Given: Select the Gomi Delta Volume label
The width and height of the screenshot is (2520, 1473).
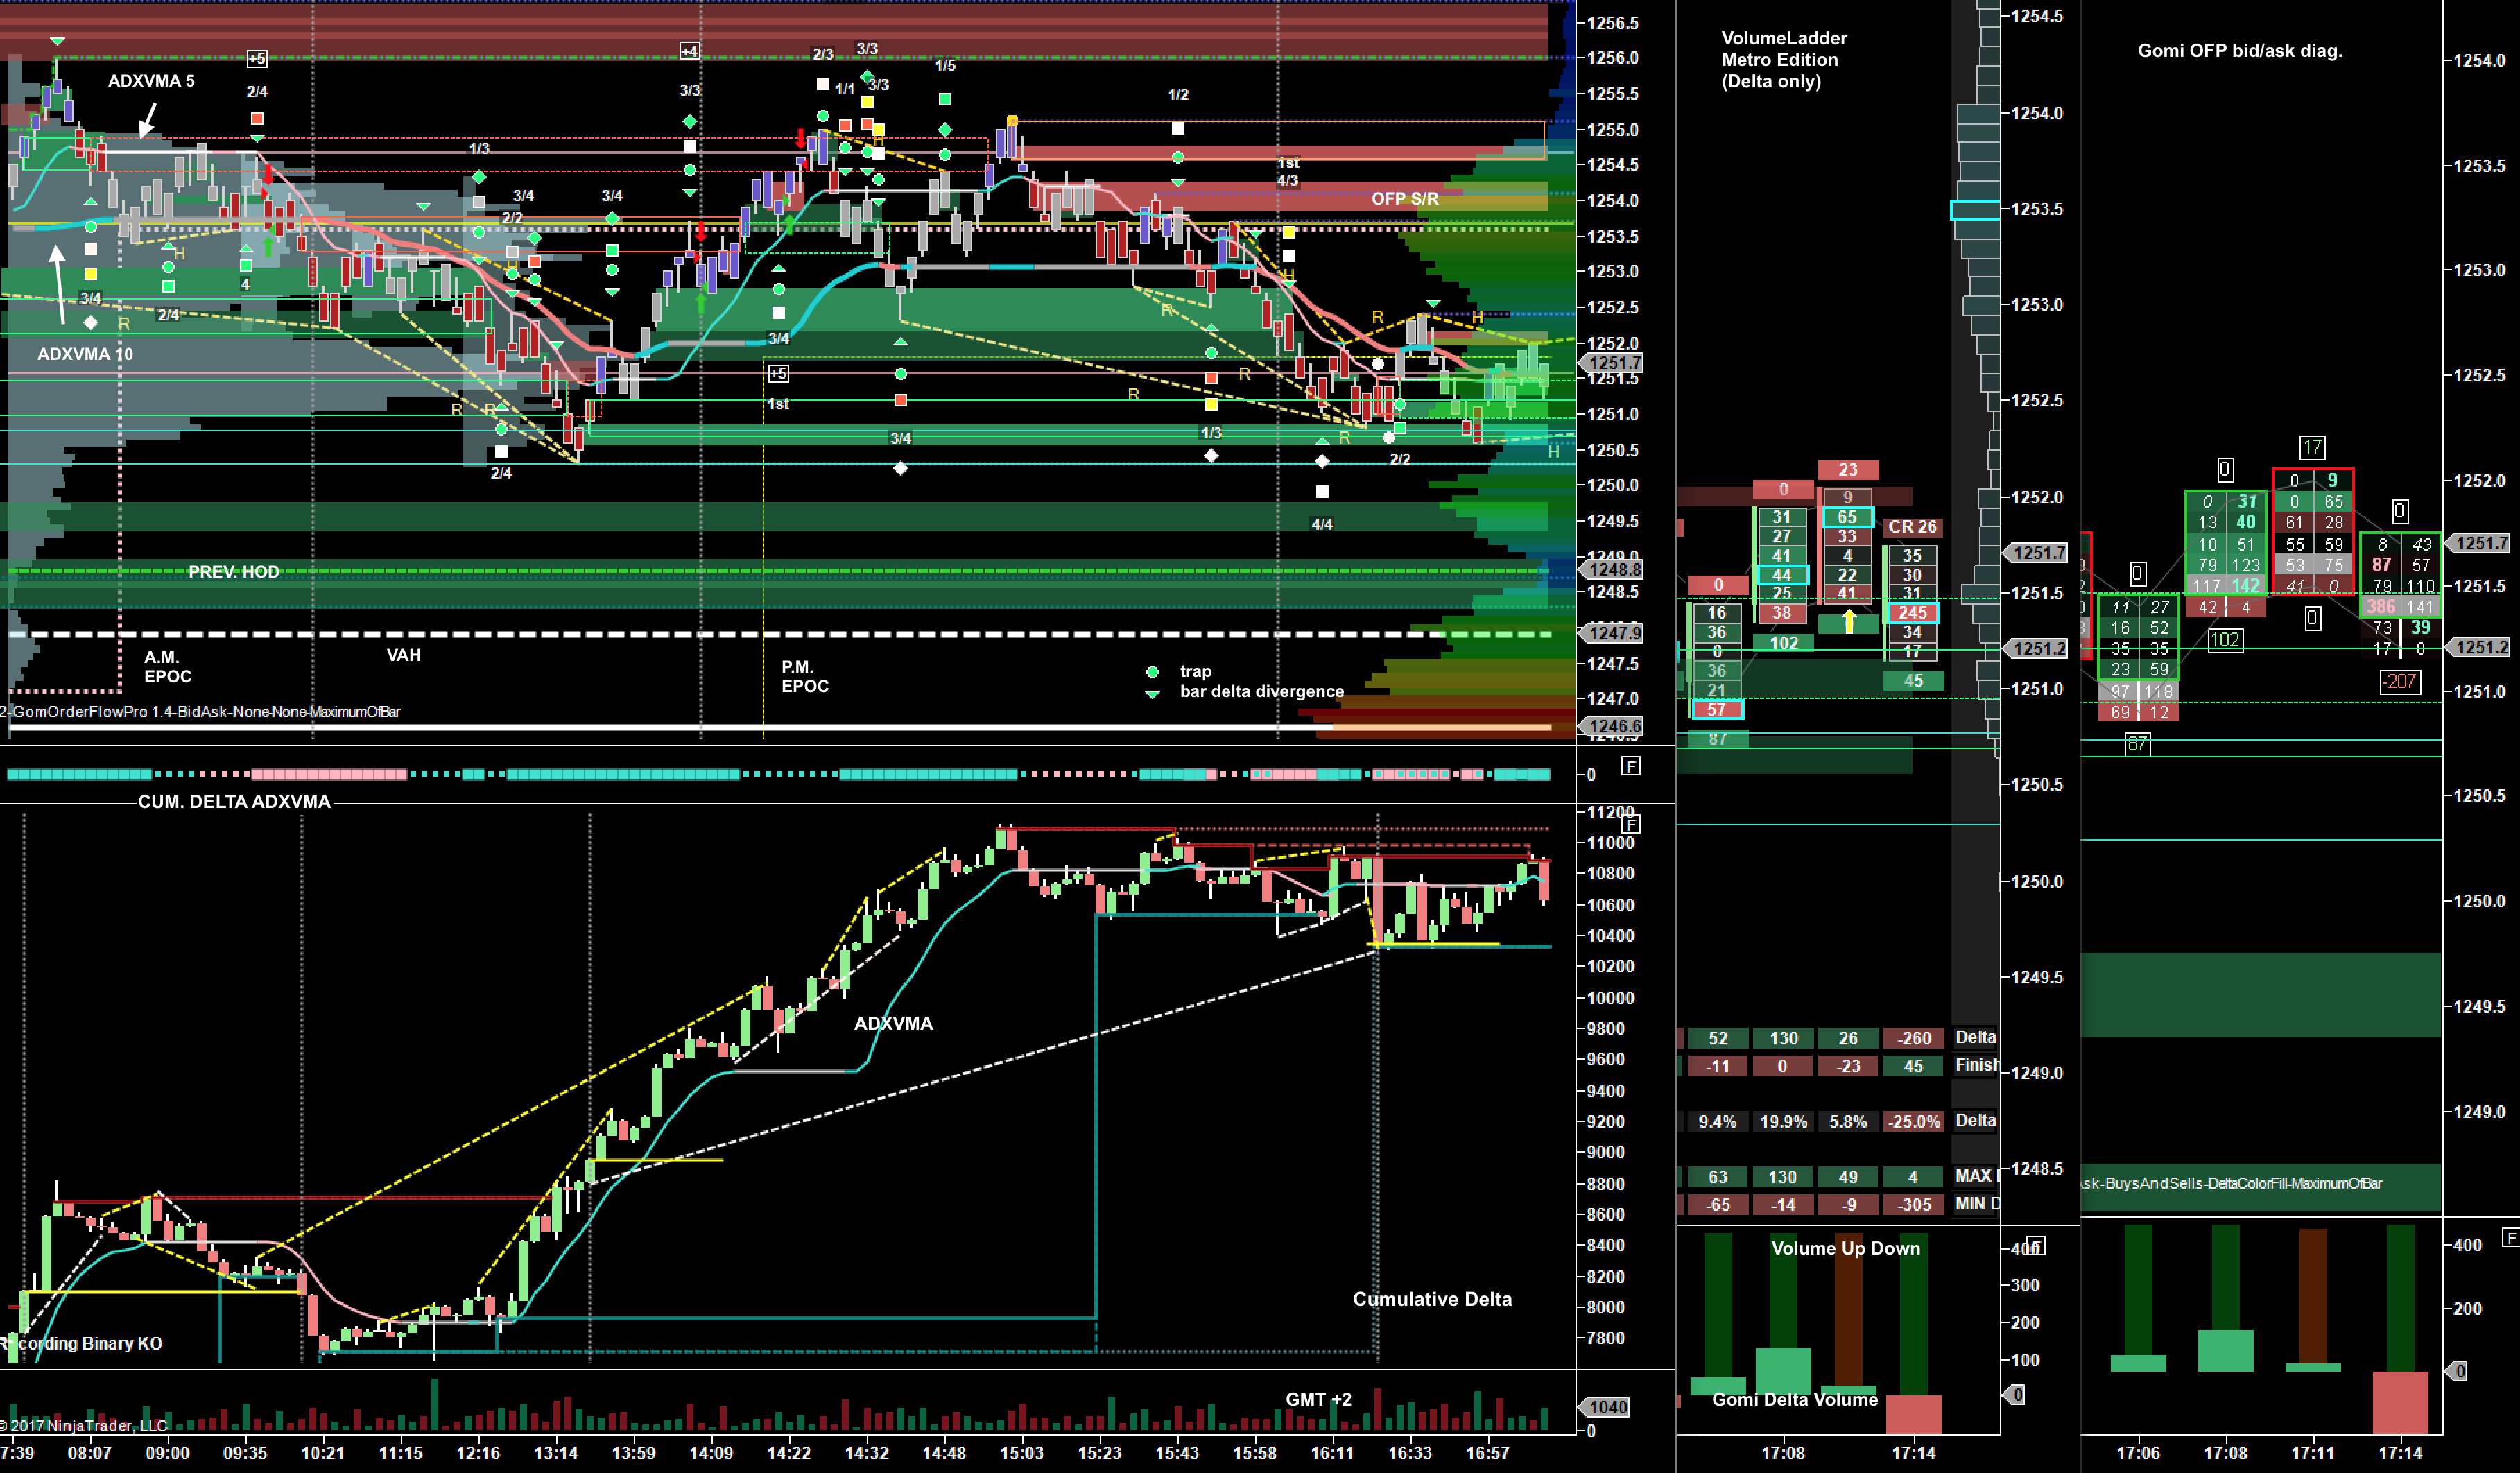Looking at the screenshot, I should (x=1795, y=1399).
